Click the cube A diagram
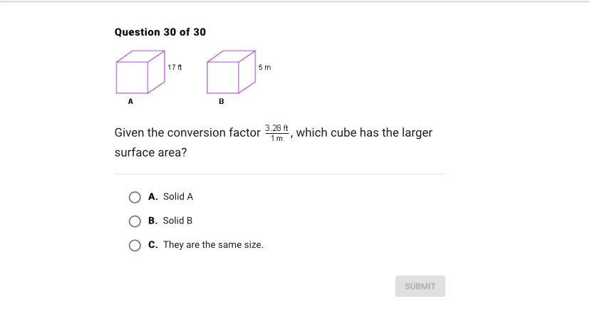590x309 pixels. (x=140, y=72)
